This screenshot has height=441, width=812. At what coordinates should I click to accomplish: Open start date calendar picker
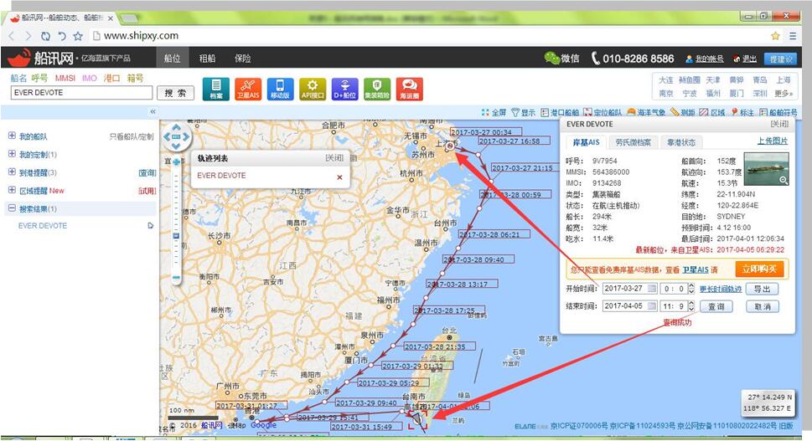652,289
